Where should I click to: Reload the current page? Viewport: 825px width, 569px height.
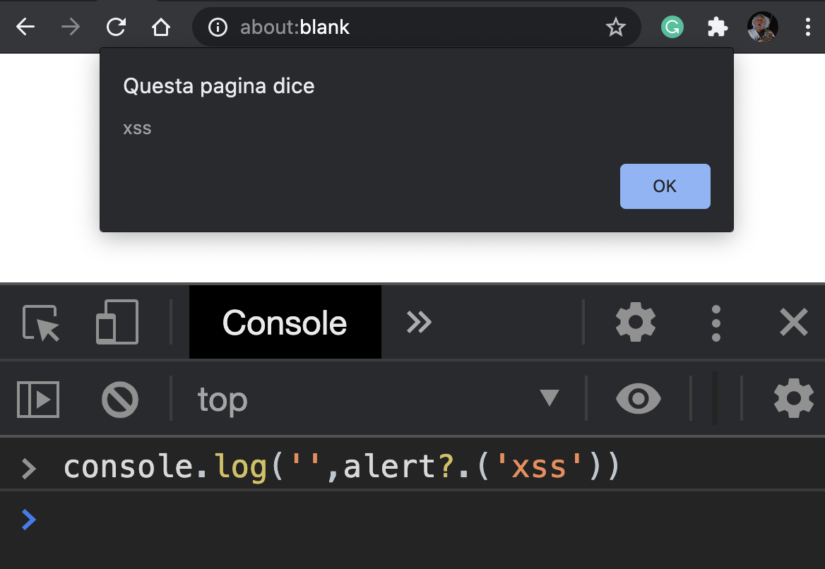coord(115,27)
